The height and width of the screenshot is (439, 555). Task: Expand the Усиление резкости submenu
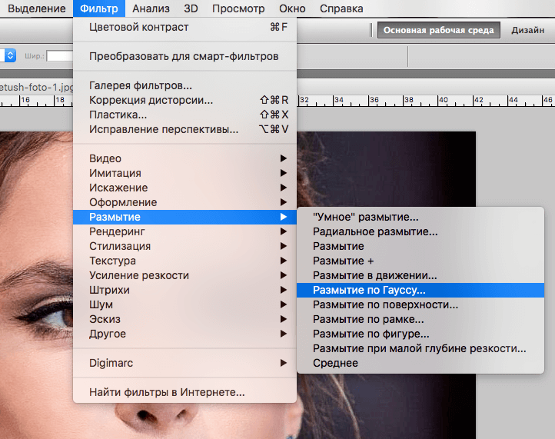point(184,275)
